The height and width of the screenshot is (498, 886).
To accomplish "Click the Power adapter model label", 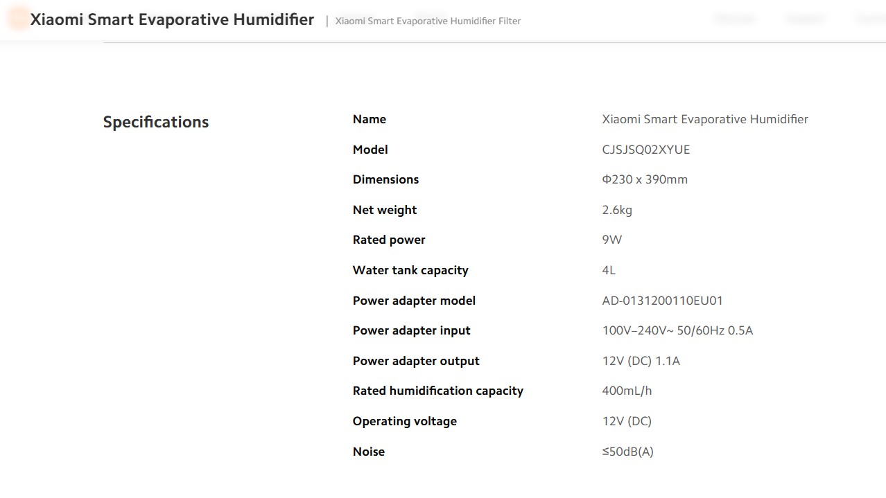I will tap(414, 301).
